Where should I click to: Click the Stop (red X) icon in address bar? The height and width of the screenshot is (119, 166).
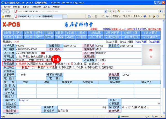(114, 11)
